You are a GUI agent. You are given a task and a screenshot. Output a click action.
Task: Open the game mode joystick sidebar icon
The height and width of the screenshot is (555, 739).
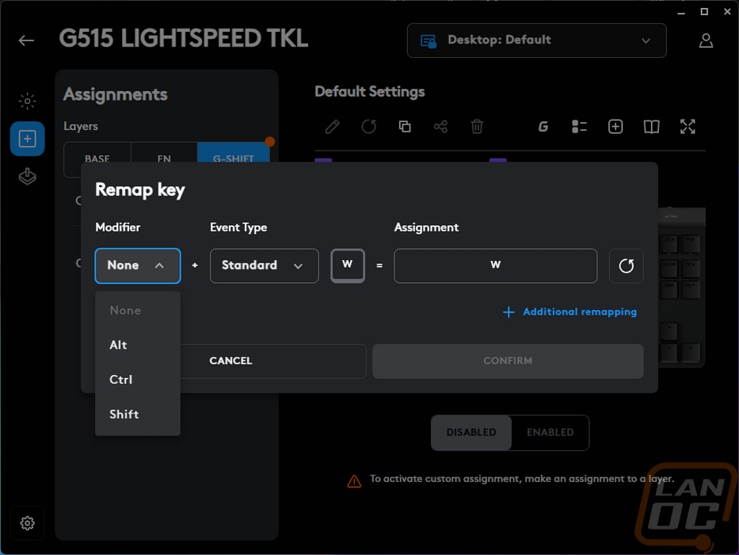click(28, 177)
